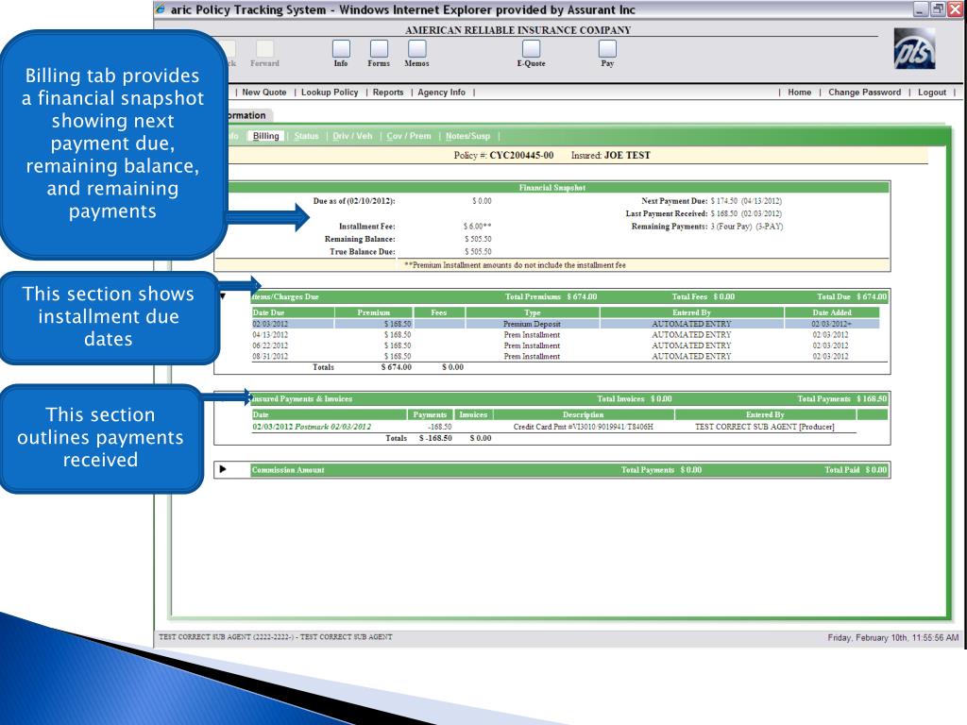967x725 pixels.
Task: Open the New Quote menu link
Action: coord(264,92)
